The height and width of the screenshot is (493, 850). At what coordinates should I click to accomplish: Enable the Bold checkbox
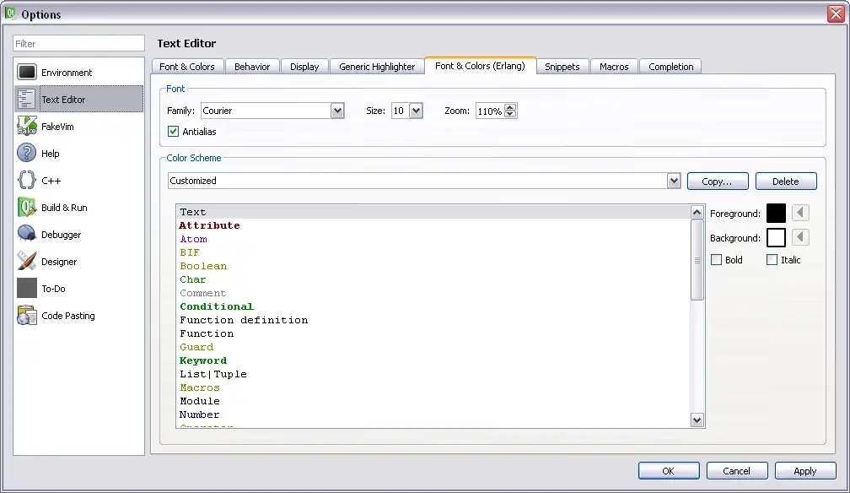[717, 259]
